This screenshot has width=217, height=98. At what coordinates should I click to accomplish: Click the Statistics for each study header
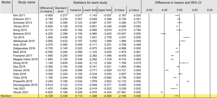90,3
